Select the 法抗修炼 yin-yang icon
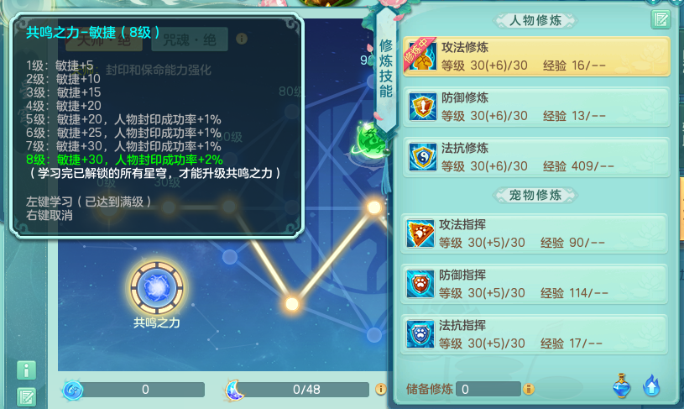684x409 pixels. 423,157
